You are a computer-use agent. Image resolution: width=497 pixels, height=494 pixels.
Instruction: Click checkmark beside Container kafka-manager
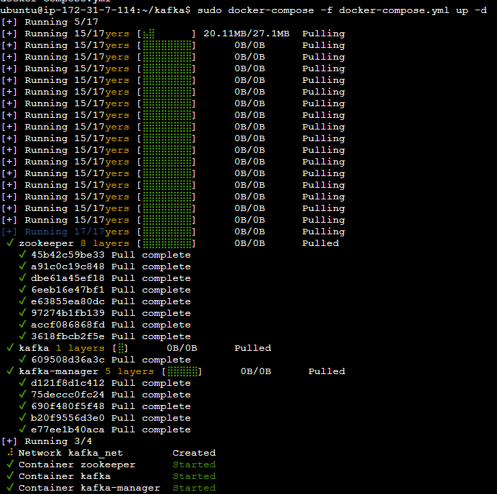[10, 487]
